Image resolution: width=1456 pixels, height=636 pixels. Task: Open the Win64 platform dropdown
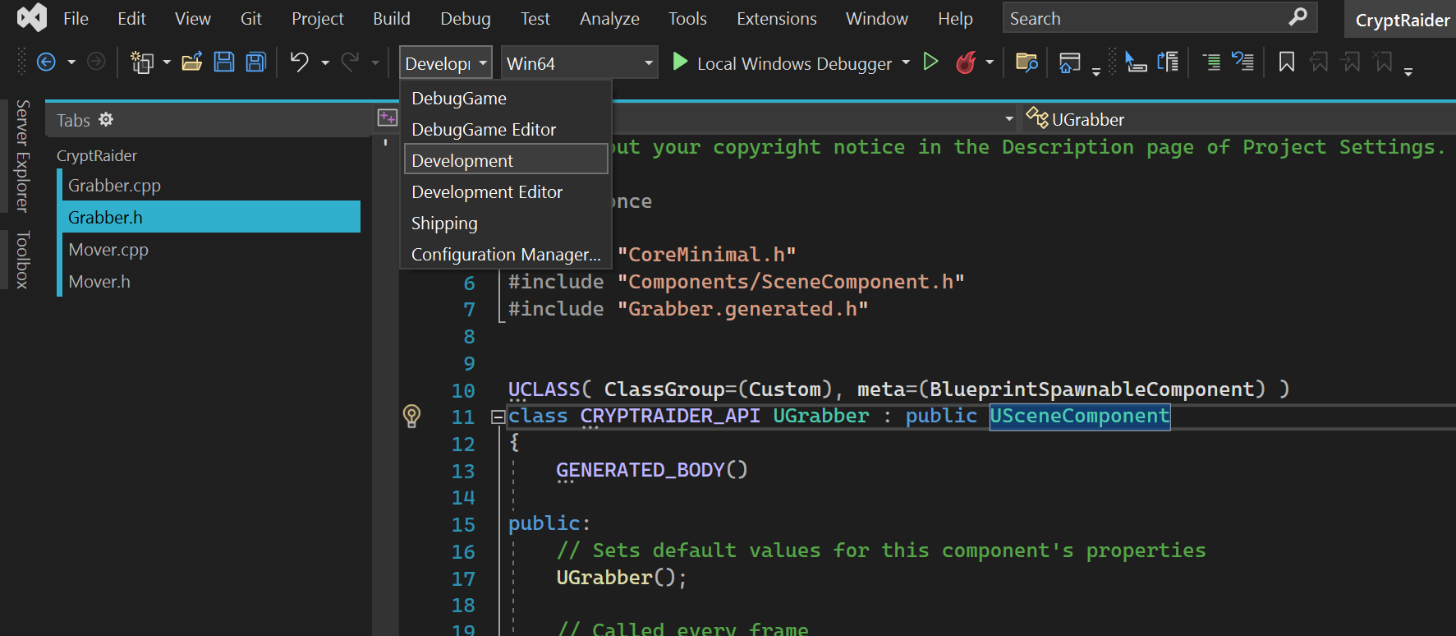point(579,63)
